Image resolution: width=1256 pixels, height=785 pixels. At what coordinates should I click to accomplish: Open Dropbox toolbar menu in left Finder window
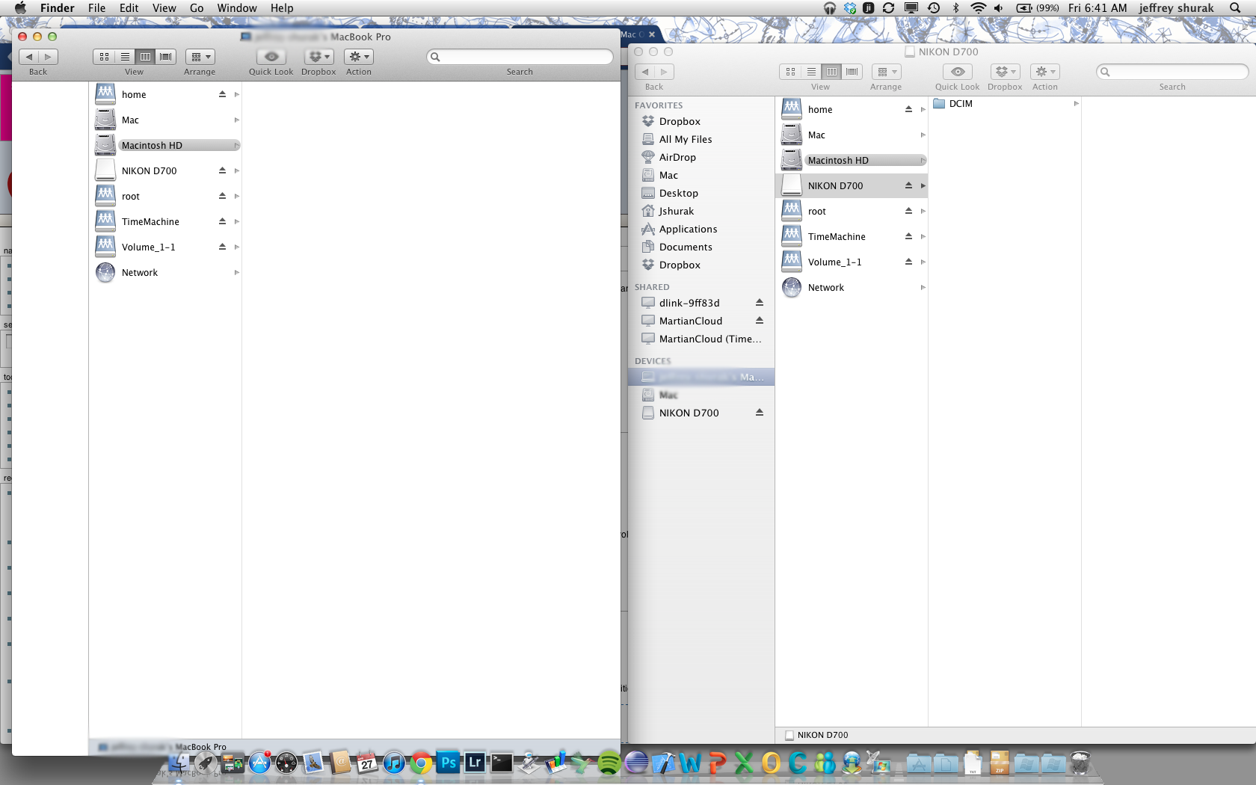(319, 57)
